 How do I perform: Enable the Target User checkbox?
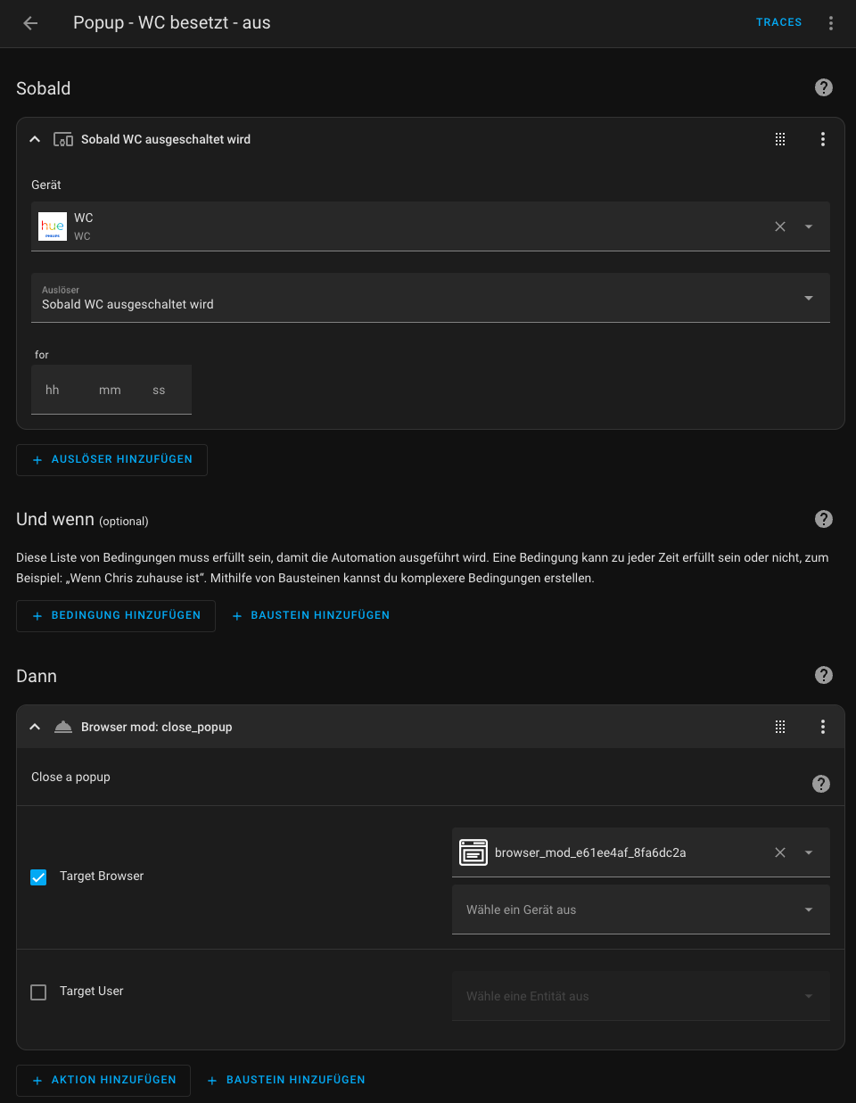(x=38, y=992)
